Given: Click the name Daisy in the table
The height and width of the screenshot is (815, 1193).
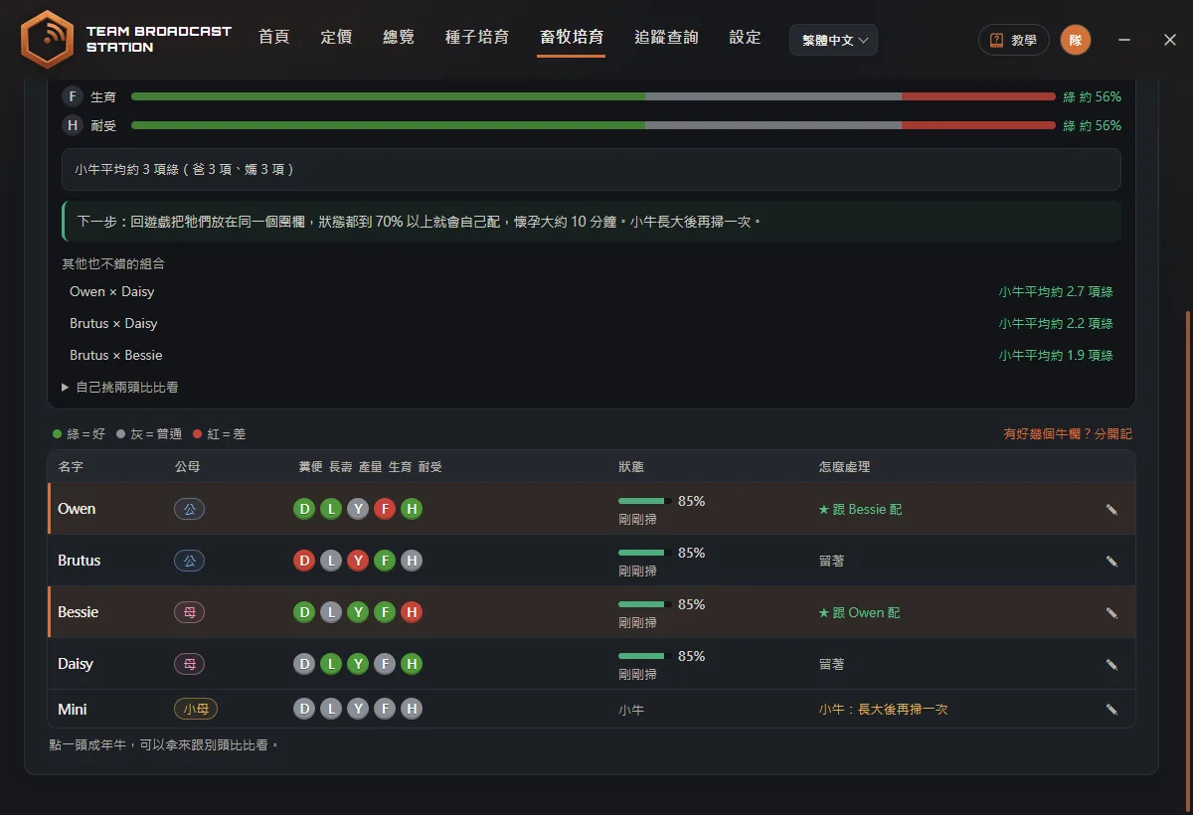Looking at the screenshot, I should [x=76, y=664].
